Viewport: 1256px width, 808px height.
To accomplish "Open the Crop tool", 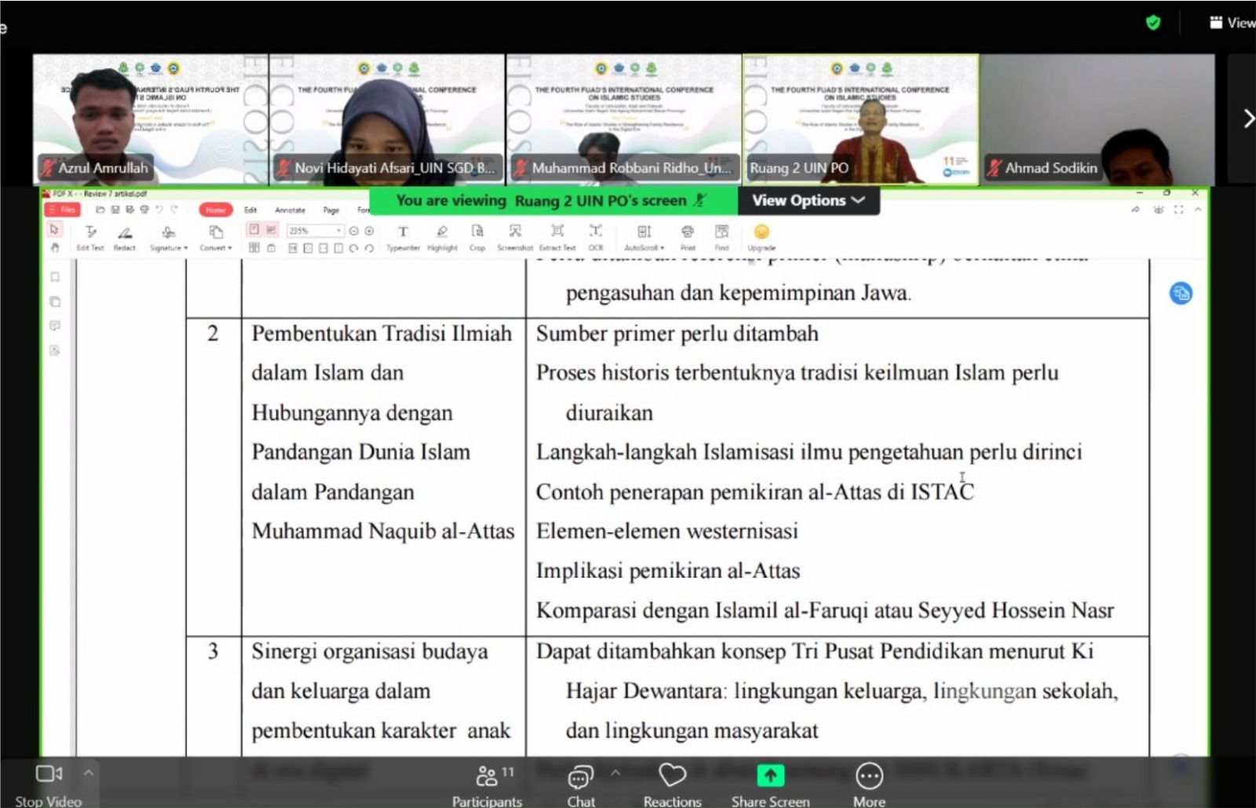I will (477, 236).
